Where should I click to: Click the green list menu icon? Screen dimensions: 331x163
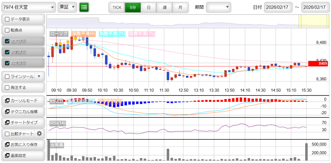pyautogui.click(x=84, y=7)
